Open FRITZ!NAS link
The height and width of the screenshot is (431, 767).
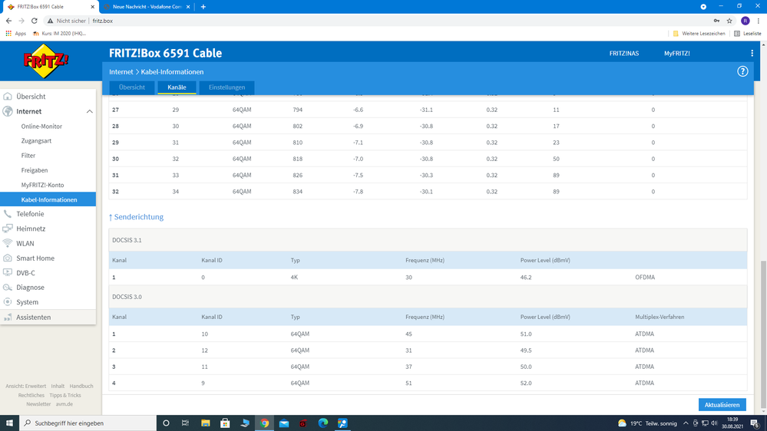point(623,53)
